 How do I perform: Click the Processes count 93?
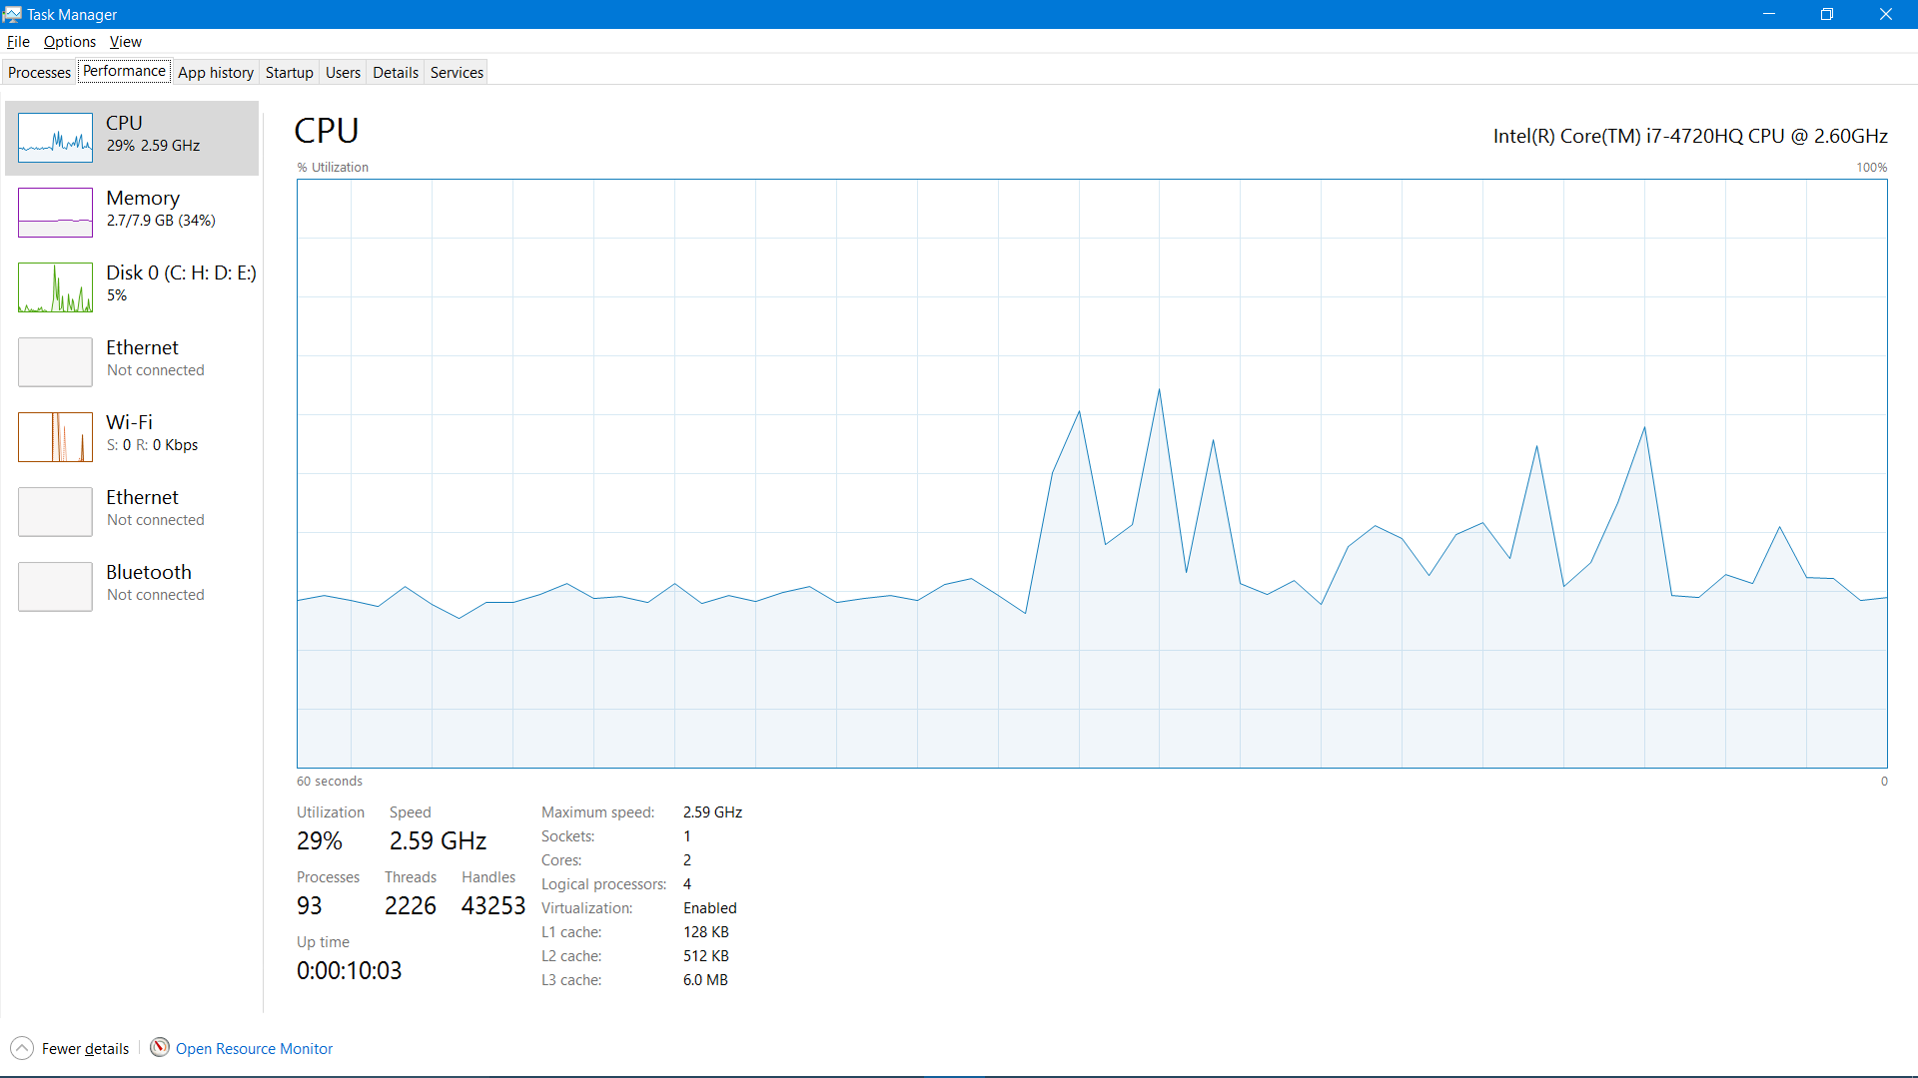coord(310,906)
